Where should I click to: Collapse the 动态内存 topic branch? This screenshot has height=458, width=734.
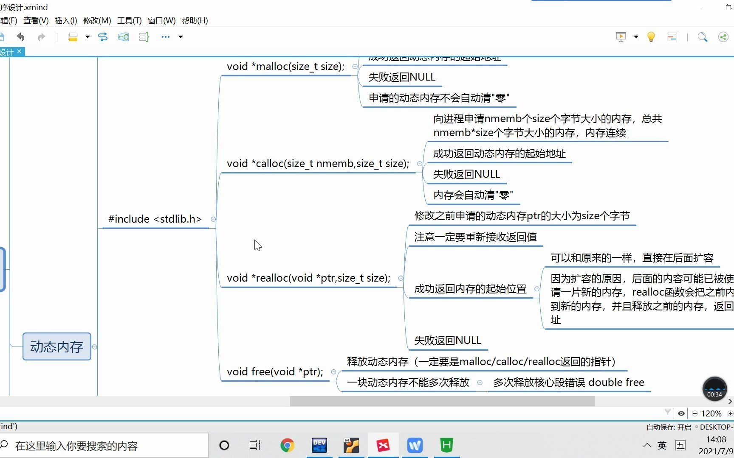click(95, 347)
